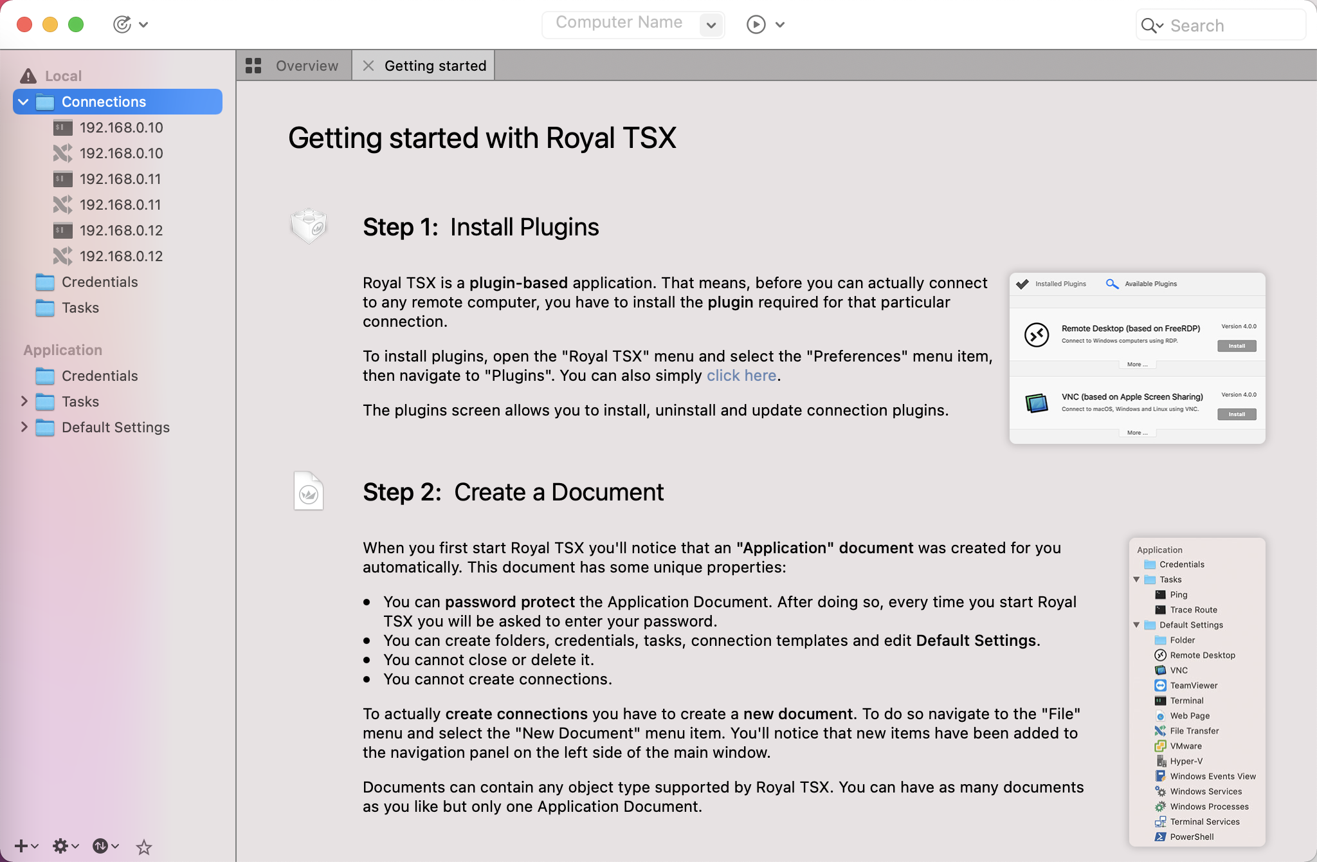
Task: Collapse the Connections folder
Action: pos(23,102)
